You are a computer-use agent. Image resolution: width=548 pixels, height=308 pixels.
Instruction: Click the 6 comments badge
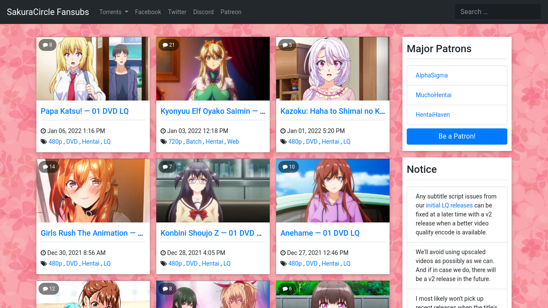tap(287, 289)
